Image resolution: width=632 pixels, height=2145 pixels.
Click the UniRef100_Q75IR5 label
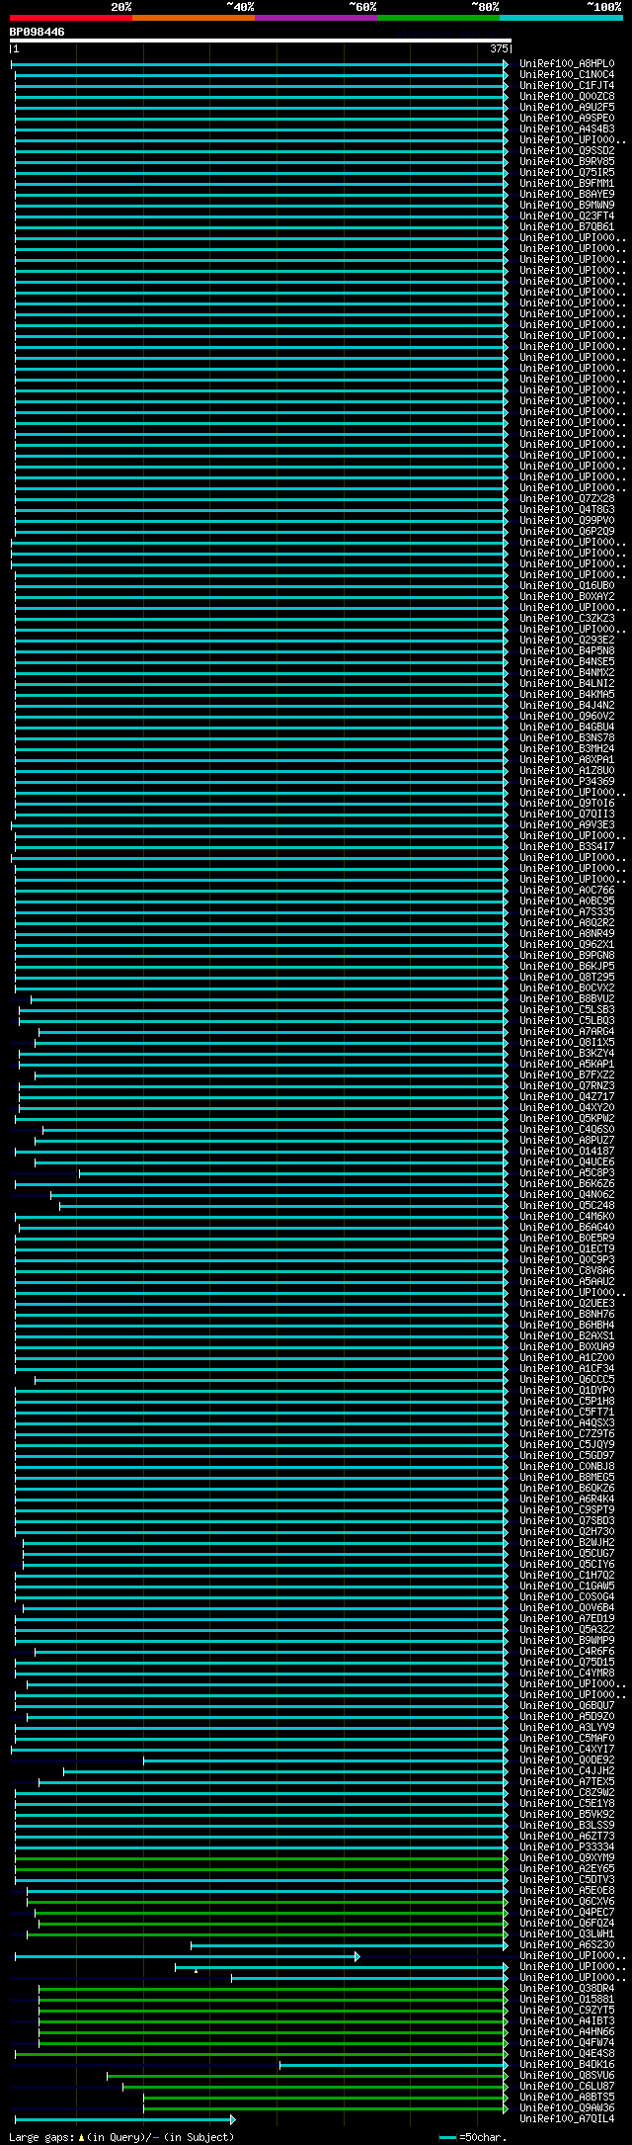coord(567,173)
